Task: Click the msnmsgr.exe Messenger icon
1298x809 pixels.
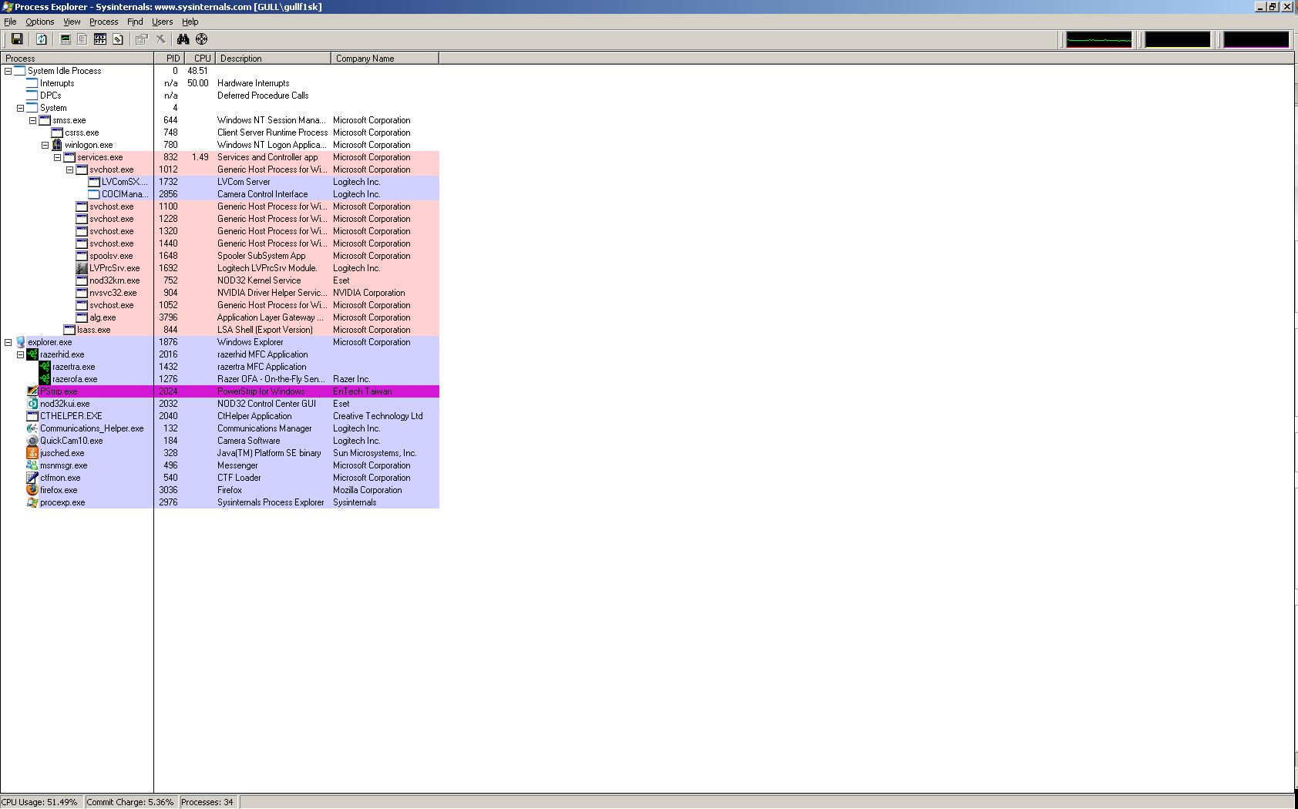Action: [32, 465]
